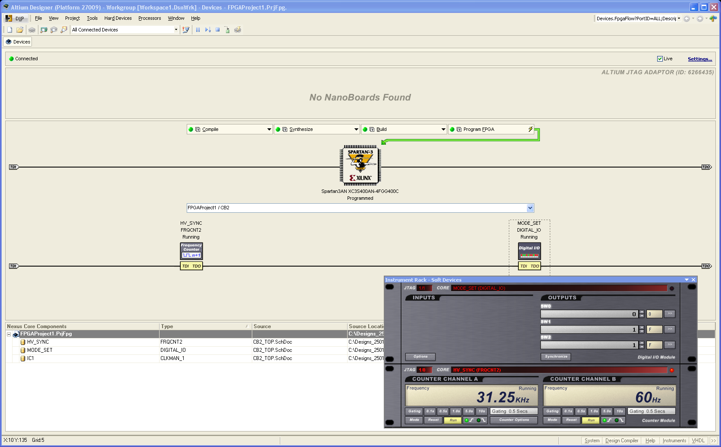
Task: Click the Compile report icon
Action: coord(198,129)
